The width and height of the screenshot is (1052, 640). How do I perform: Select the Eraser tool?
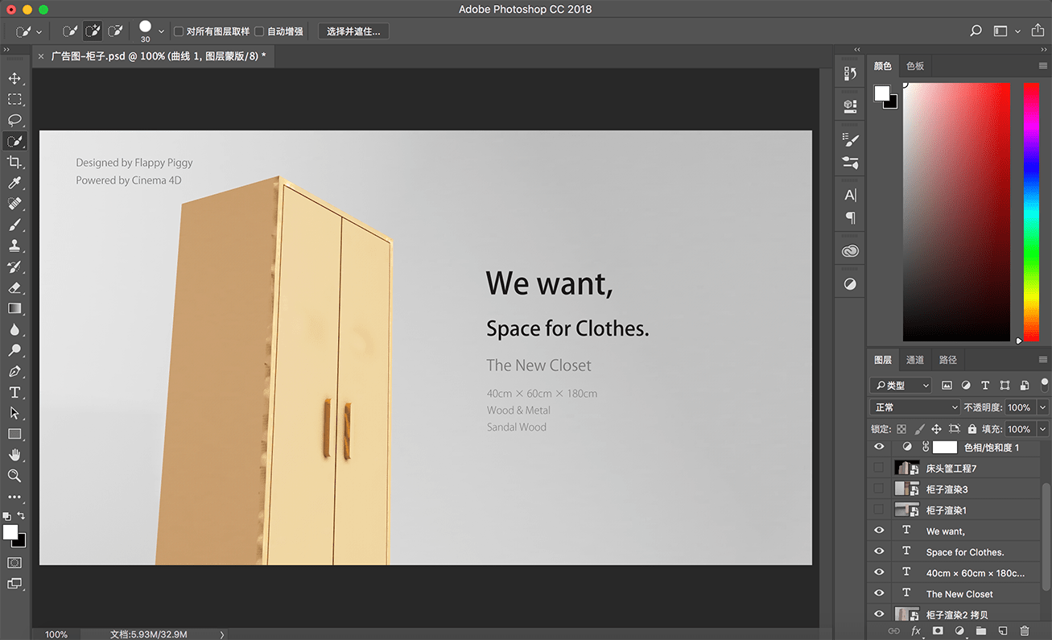[14, 287]
